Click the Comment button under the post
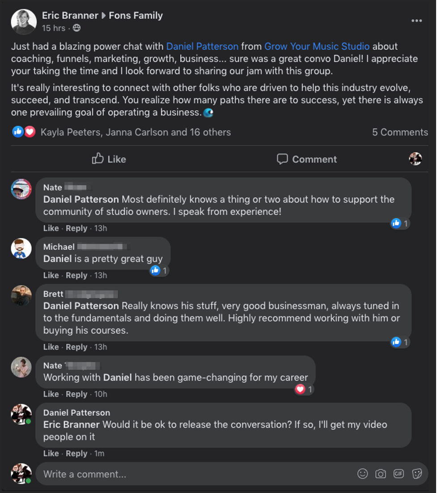This screenshot has width=437, height=493. coord(307,159)
